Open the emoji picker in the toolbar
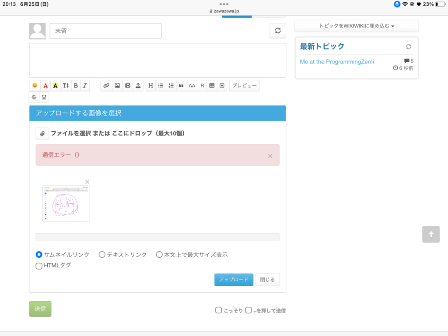This screenshot has height=336, width=448. click(35, 85)
